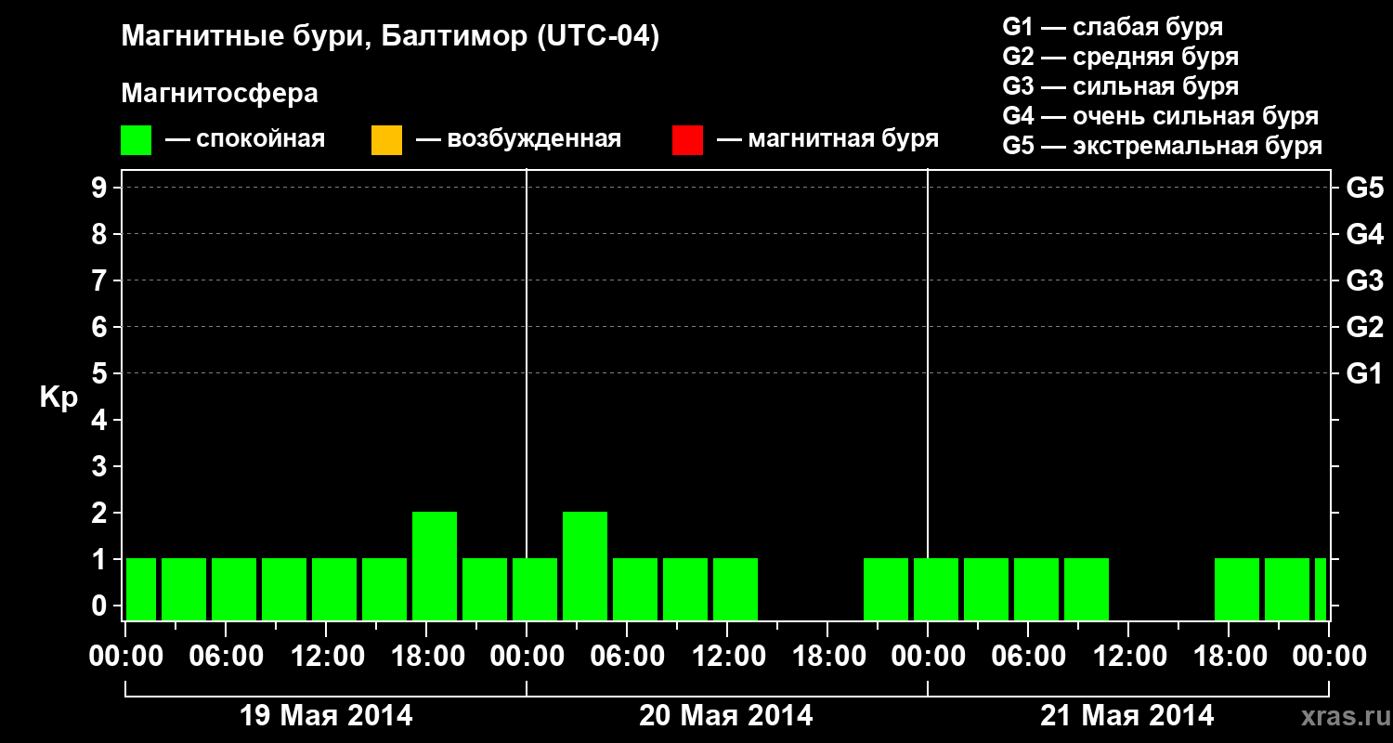Select the 'G4 — очень сильная буря' legend line
This screenshot has height=743, width=1393.
(1161, 116)
